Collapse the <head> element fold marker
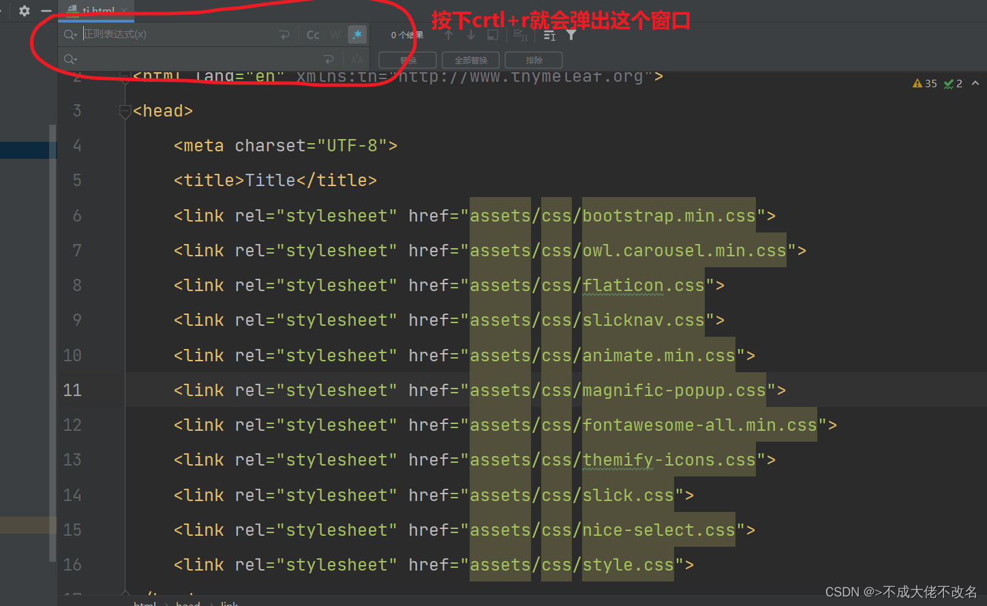The width and height of the screenshot is (987, 606). 125,111
